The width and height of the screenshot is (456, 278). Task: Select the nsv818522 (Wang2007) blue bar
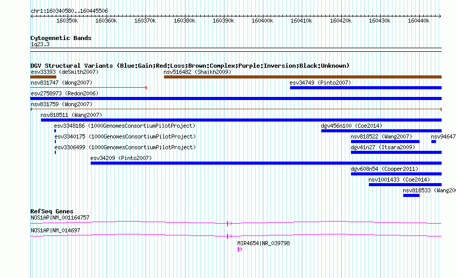[385, 142]
